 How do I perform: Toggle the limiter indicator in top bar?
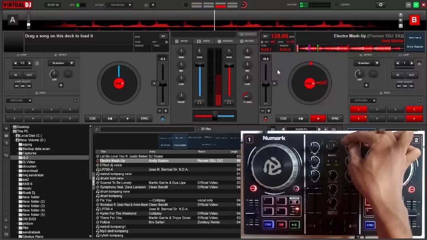pos(336,5)
